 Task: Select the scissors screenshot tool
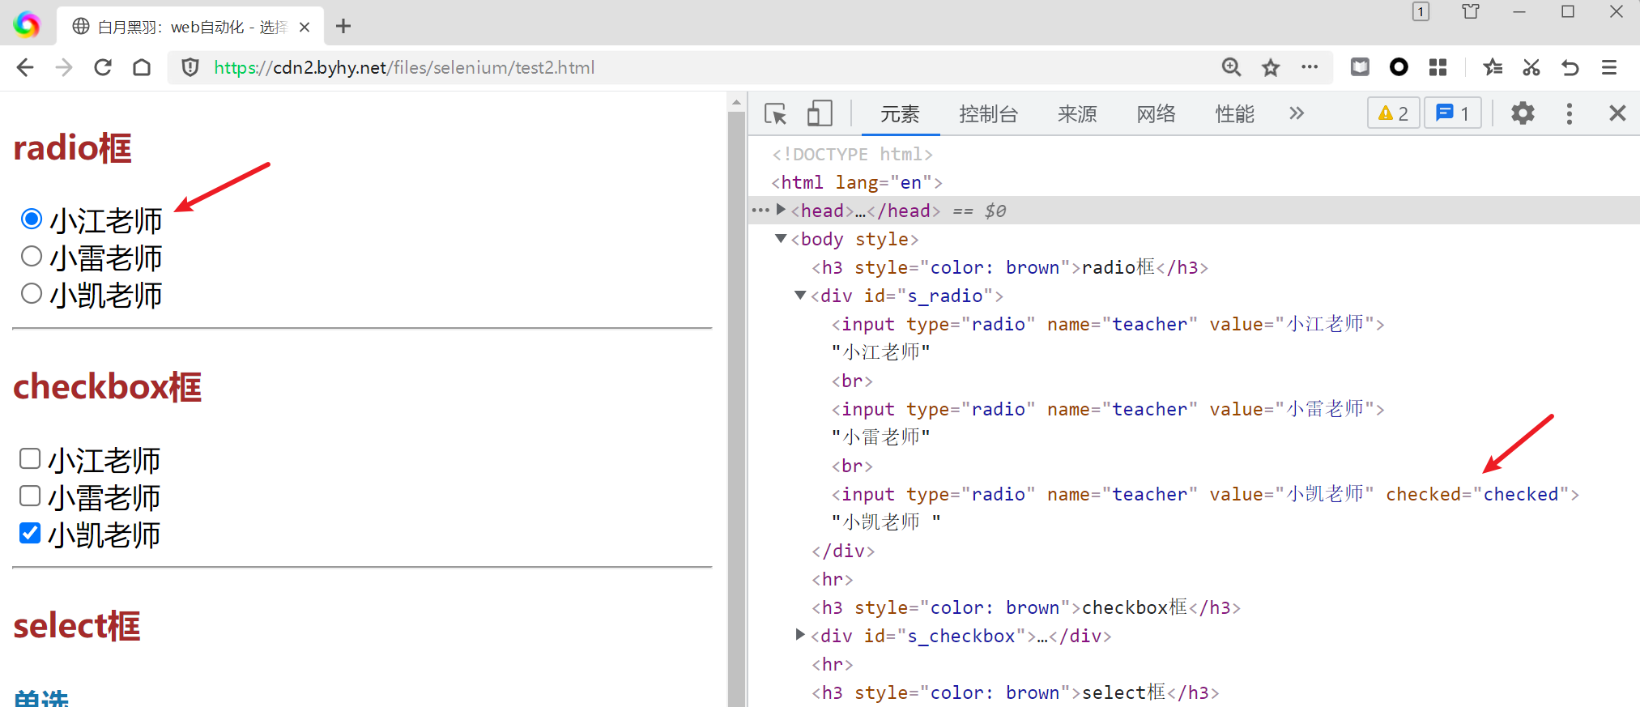(x=1531, y=67)
